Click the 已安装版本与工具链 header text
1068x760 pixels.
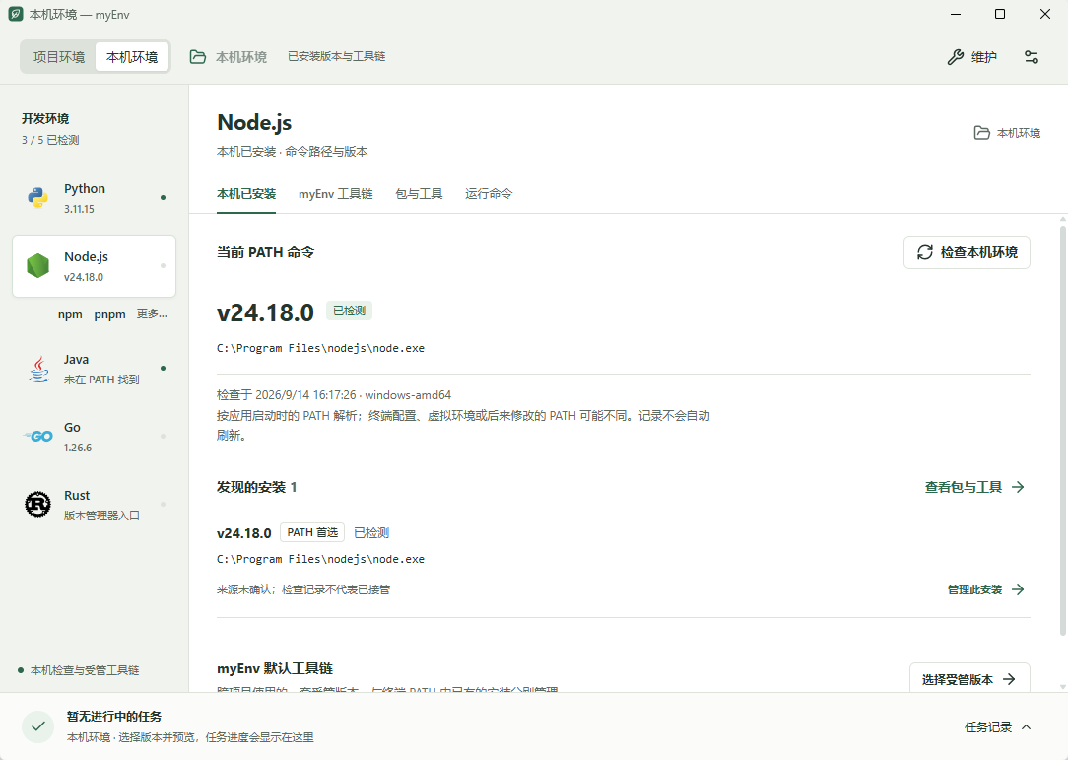coord(337,56)
